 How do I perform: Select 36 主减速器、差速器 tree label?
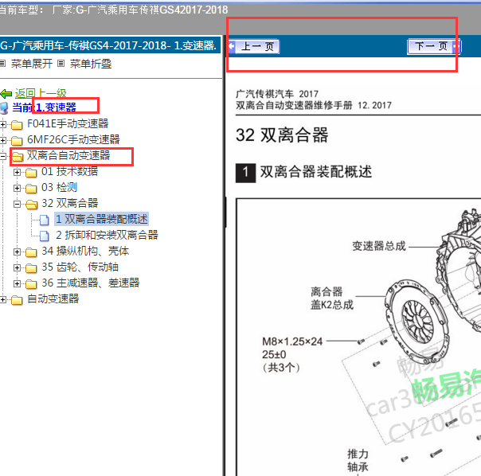(91, 283)
